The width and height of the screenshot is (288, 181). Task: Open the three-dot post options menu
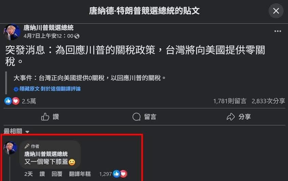coord(277,31)
